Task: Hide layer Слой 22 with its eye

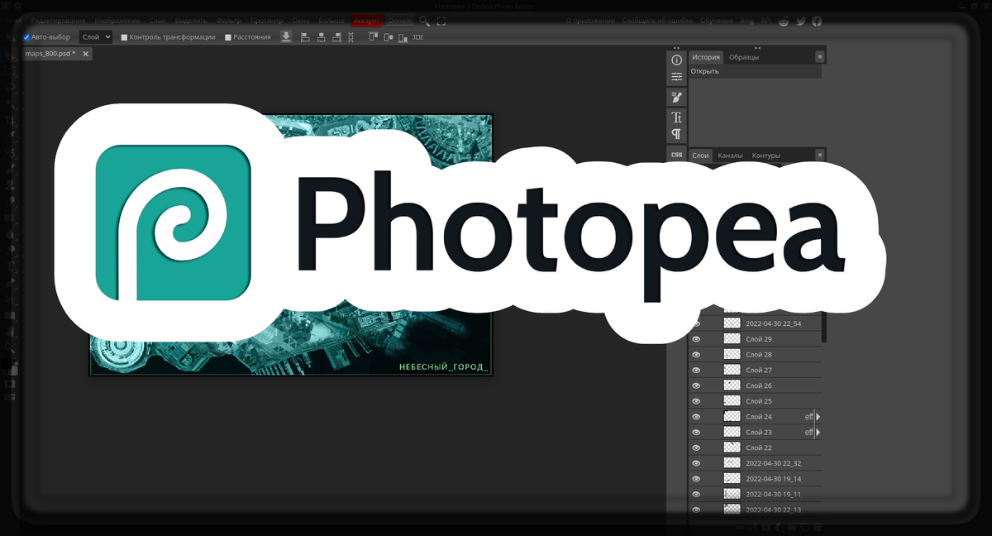Action: (696, 447)
